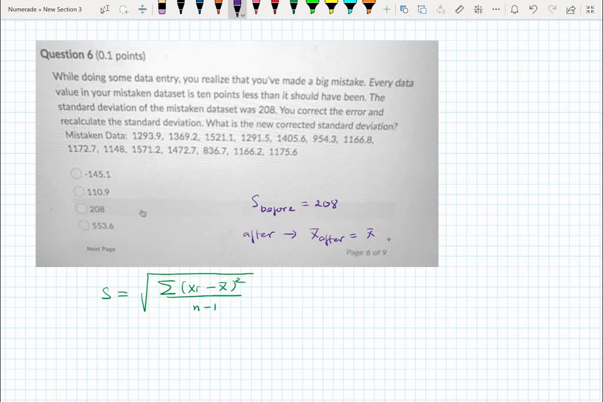Open the purple pen options chevron
This screenshot has height=402, width=603.
243,15
